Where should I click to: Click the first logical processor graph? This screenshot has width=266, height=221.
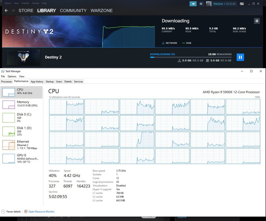point(66,107)
